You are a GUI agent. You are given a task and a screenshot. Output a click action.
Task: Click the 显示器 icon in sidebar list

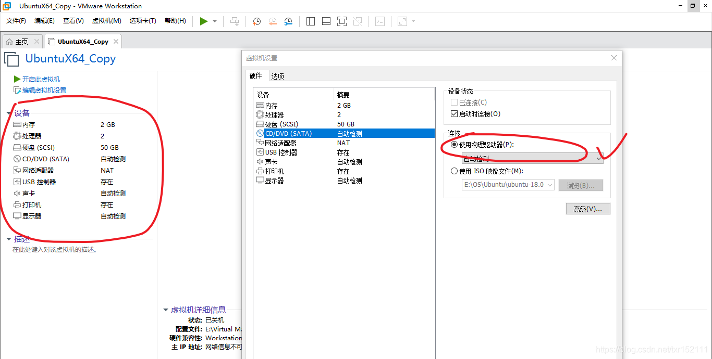pos(17,216)
